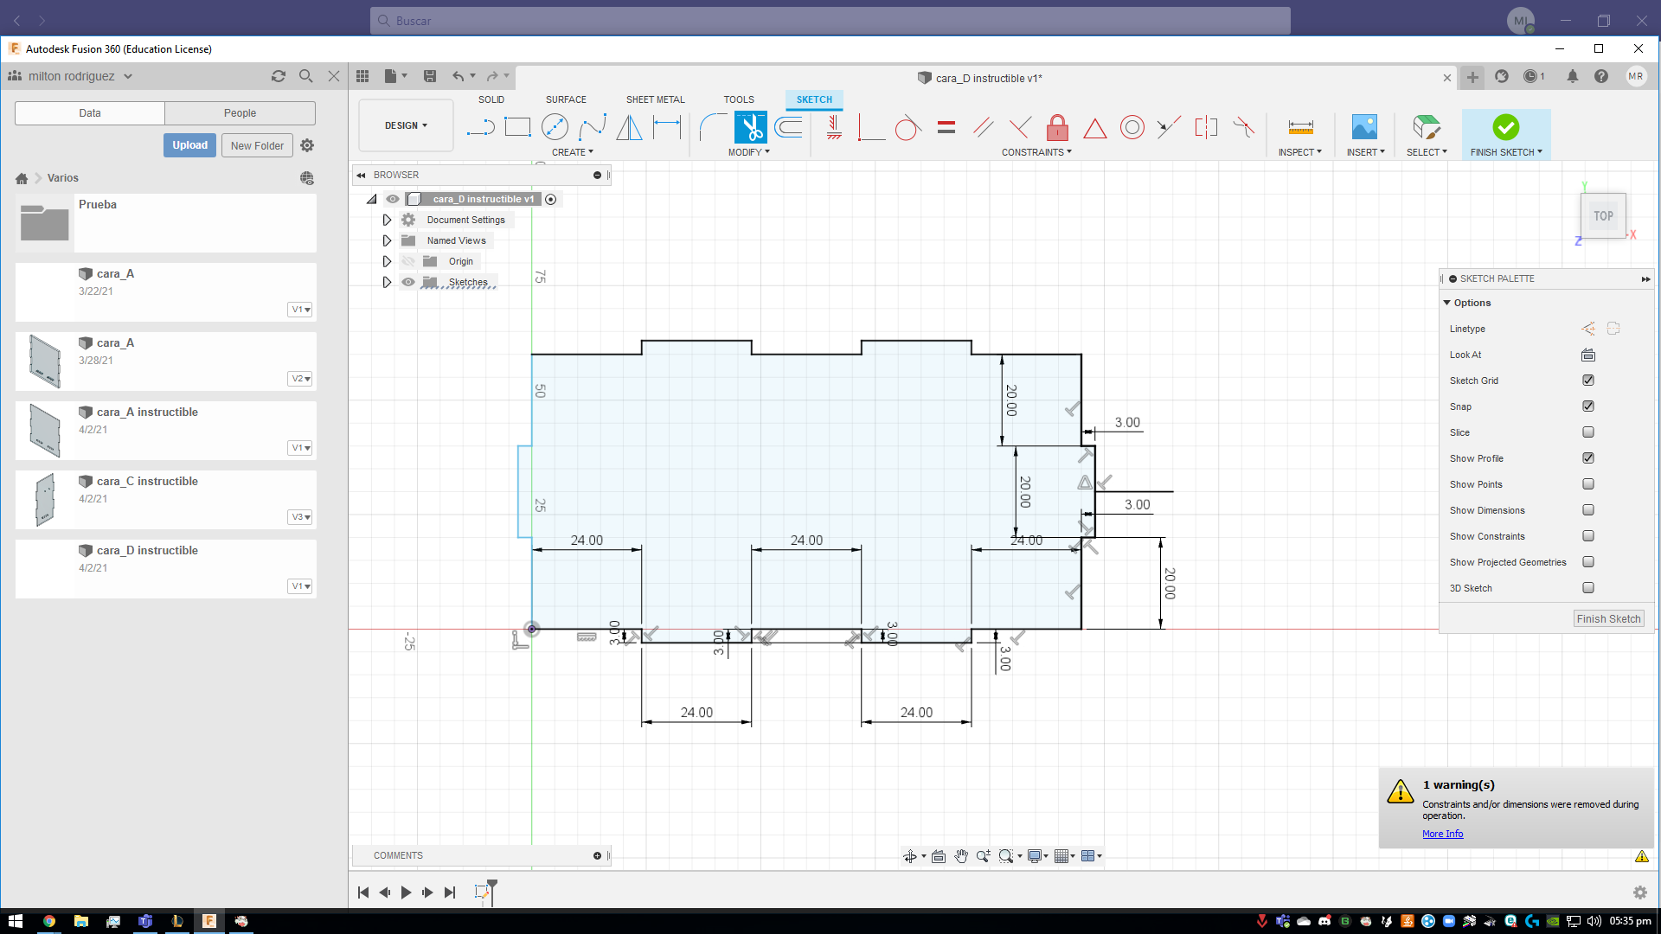Toggle the Snap checkbox
This screenshot has height=934, width=1661.
click(1588, 406)
